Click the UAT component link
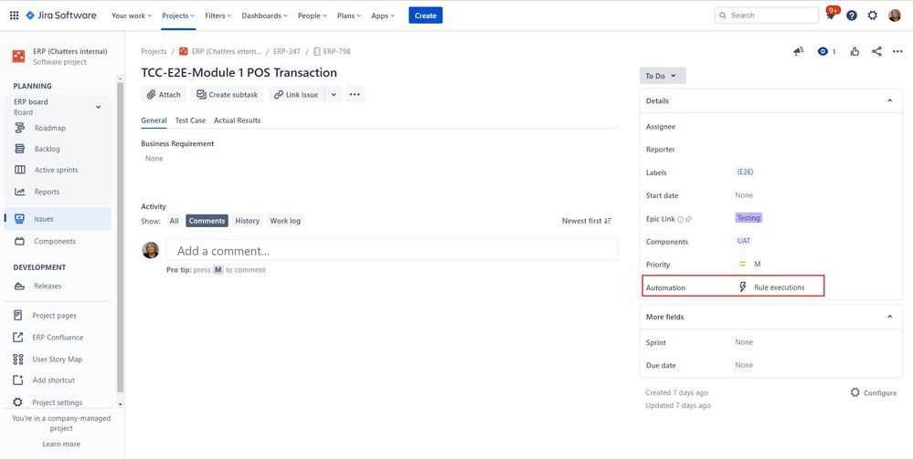Screen dimensions: 913x459 click(x=744, y=241)
